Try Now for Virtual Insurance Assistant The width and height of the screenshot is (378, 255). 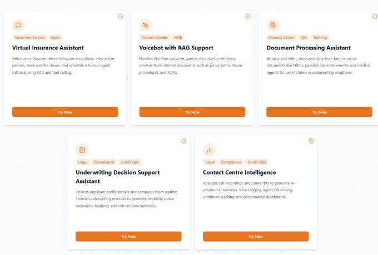coord(65,112)
